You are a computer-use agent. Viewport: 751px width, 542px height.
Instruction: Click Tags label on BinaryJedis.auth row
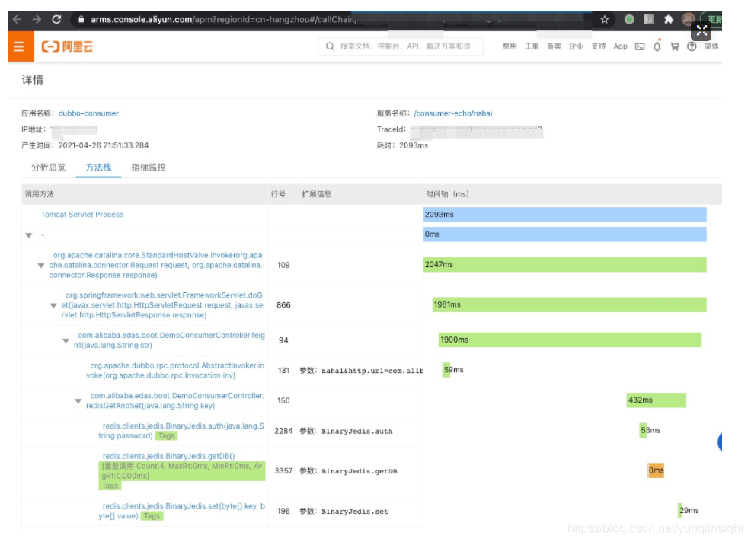click(x=166, y=435)
